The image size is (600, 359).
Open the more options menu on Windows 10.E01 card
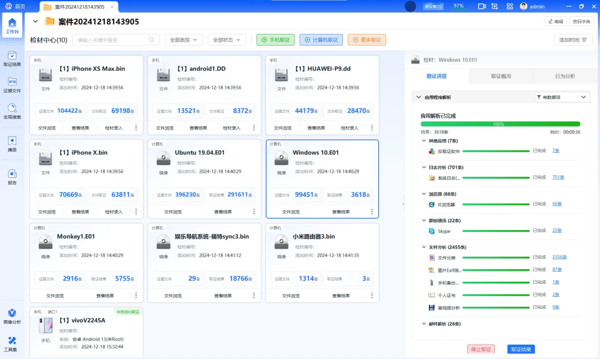372,212
